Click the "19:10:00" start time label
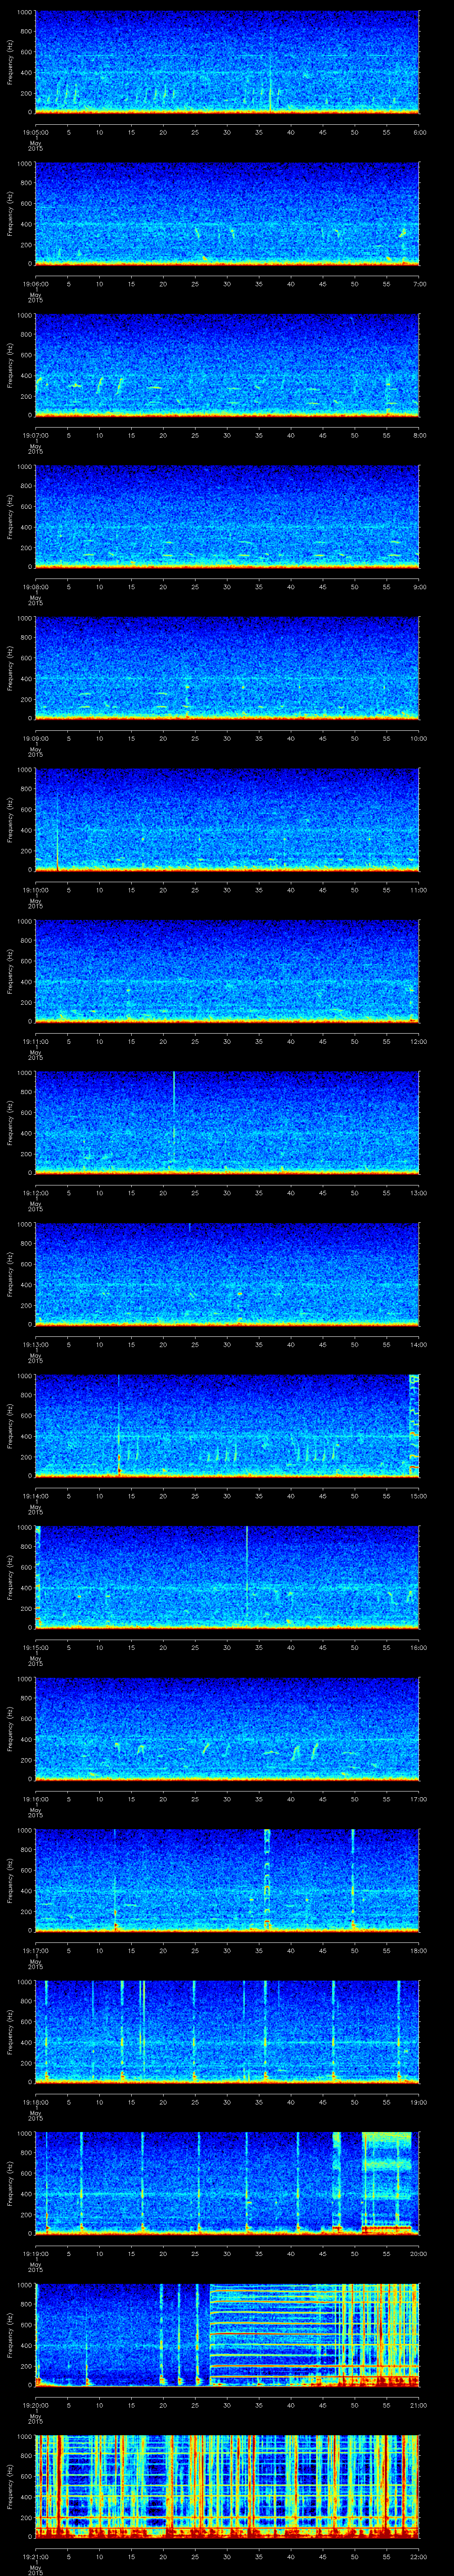Screen dimensions: 454x2576 35,890
